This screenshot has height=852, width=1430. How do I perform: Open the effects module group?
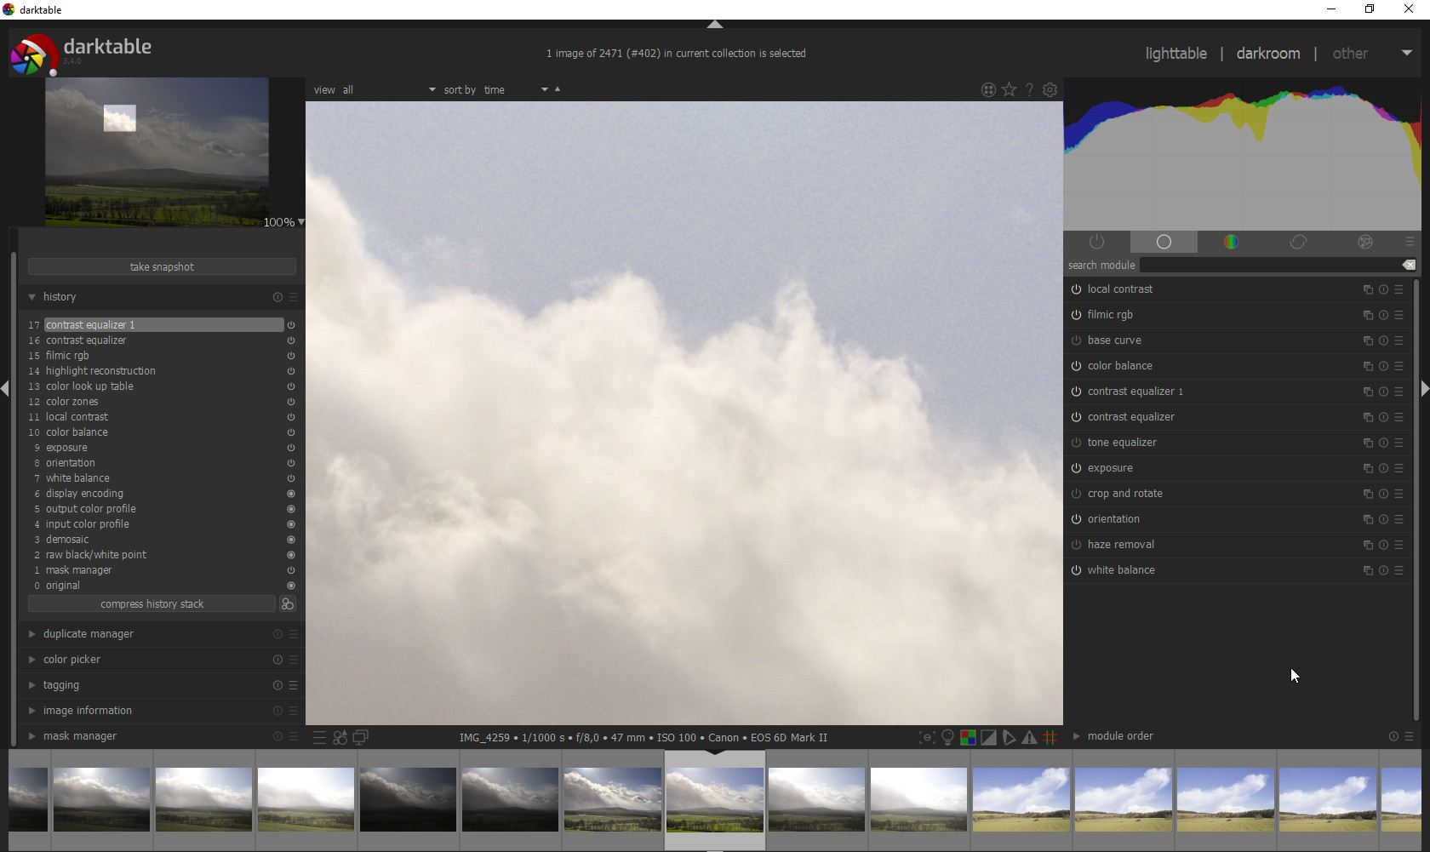click(1364, 243)
